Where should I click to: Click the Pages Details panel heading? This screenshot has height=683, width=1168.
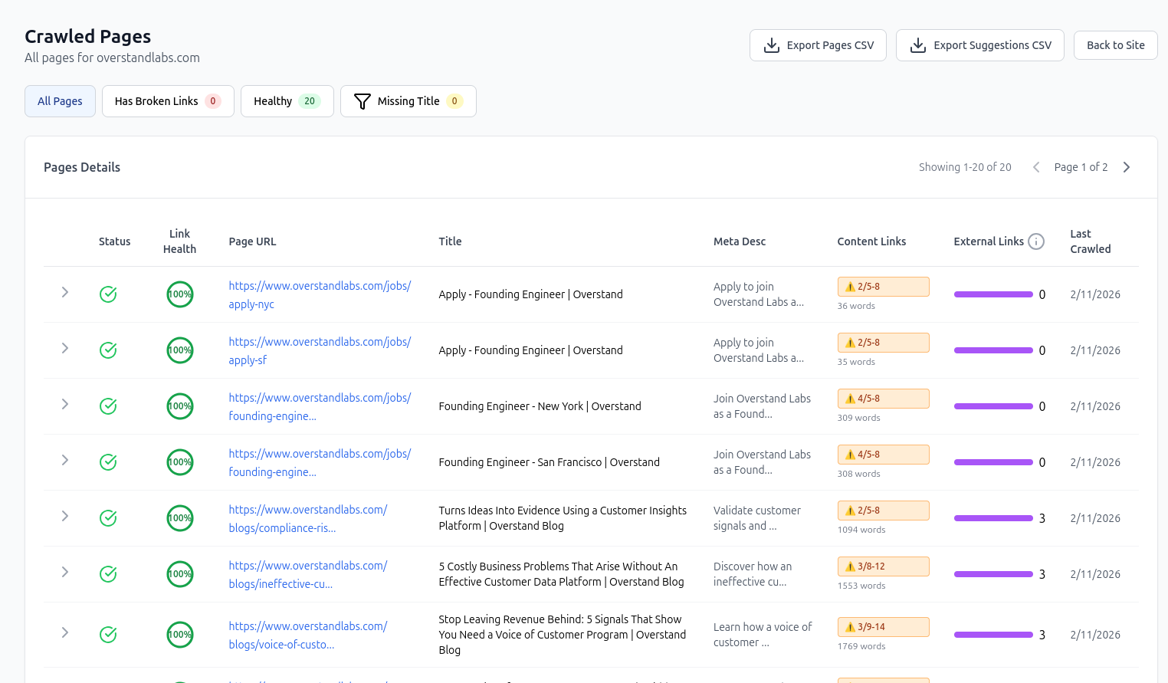[x=82, y=166]
